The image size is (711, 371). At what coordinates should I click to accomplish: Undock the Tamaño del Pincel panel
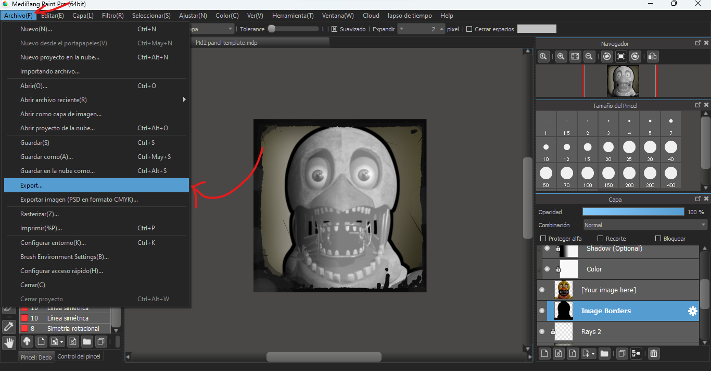(x=698, y=105)
